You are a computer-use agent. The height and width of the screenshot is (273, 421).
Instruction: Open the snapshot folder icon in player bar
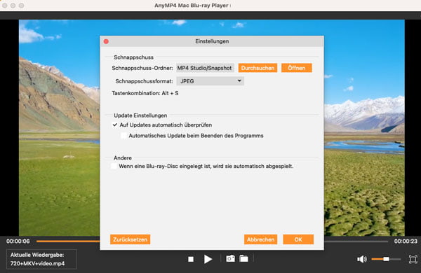coord(243,258)
